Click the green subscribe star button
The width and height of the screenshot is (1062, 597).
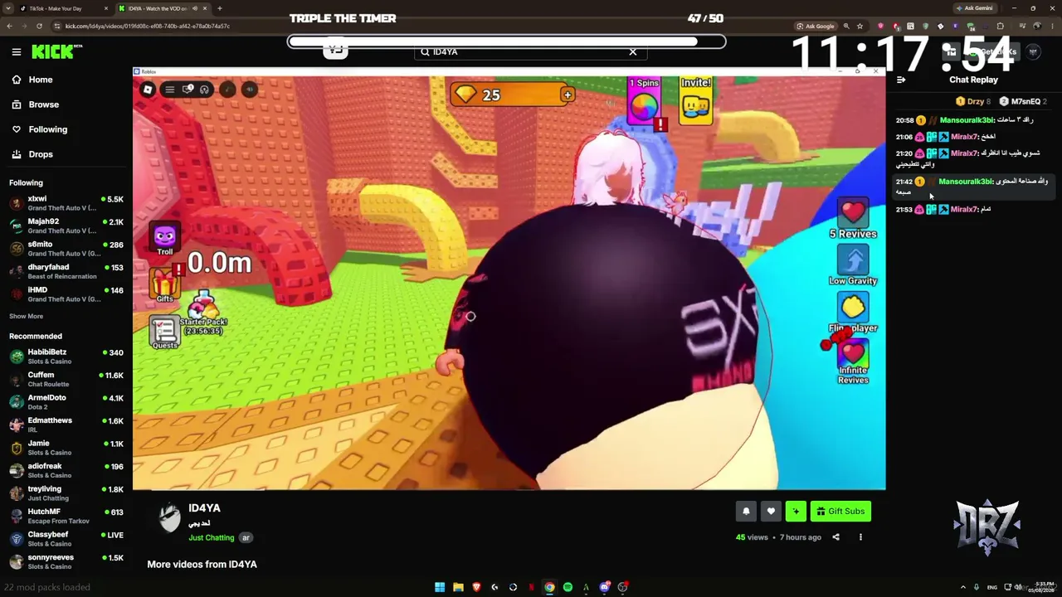click(796, 512)
